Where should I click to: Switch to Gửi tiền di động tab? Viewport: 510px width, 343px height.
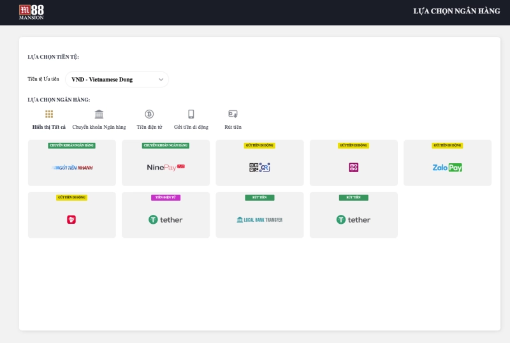point(191,127)
